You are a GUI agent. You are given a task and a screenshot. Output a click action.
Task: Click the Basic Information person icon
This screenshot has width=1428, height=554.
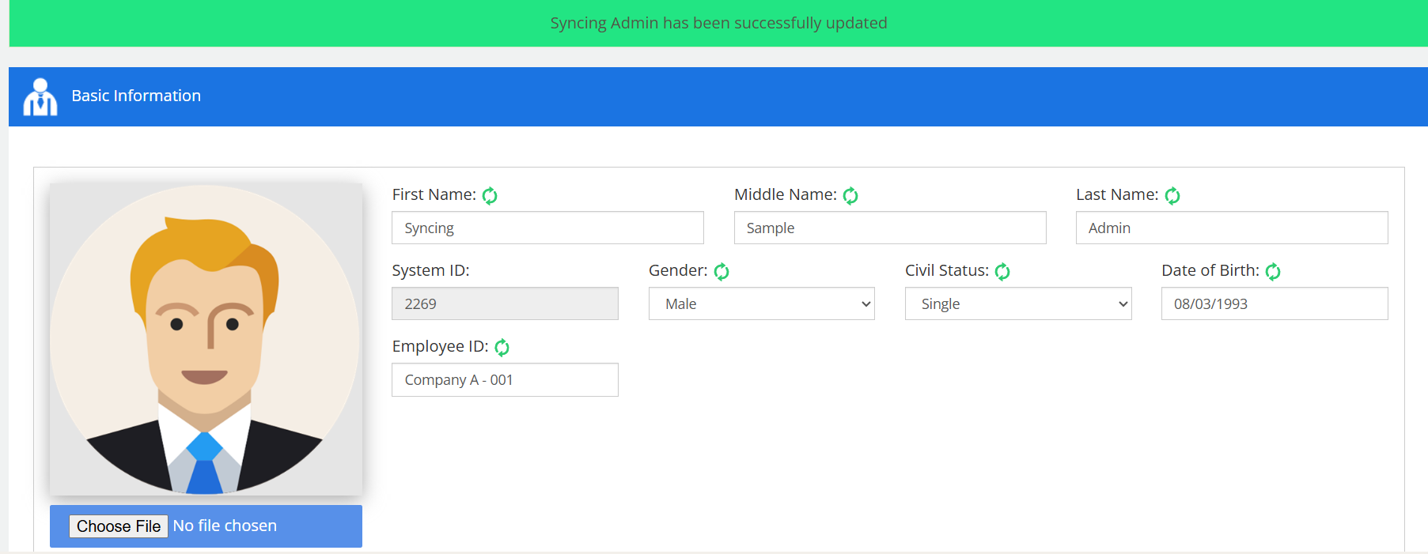click(x=40, y=97)
